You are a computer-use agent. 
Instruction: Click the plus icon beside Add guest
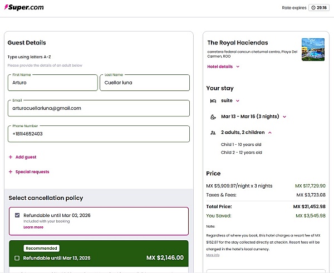(11, 157)
